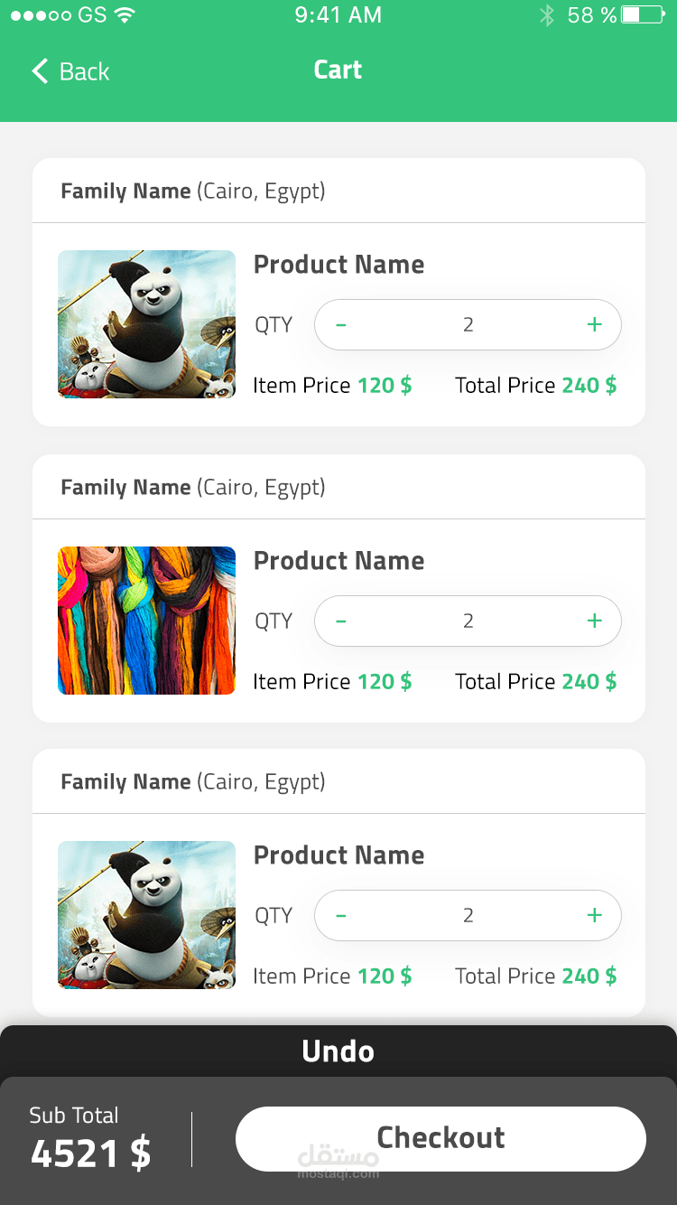Decrease quantity of third cart item
Image resolution: width=677 pixels, height=1205 pixels.
(341, 916)
